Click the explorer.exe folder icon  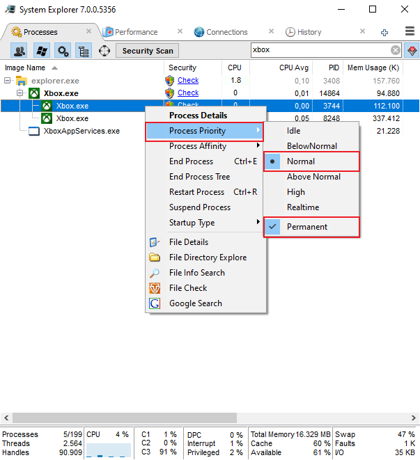click(x=22, y=81)
